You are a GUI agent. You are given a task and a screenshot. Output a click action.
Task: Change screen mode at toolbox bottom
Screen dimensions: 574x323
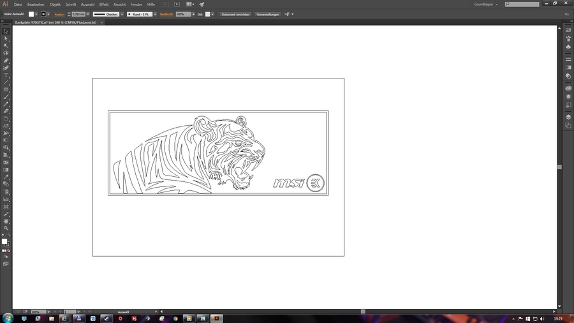[x=6, y=264]
